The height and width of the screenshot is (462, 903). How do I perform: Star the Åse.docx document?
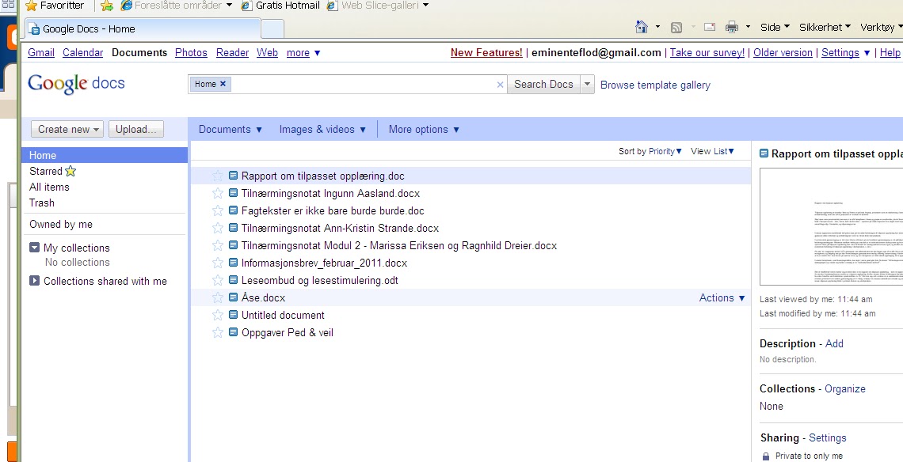(217, 297)
